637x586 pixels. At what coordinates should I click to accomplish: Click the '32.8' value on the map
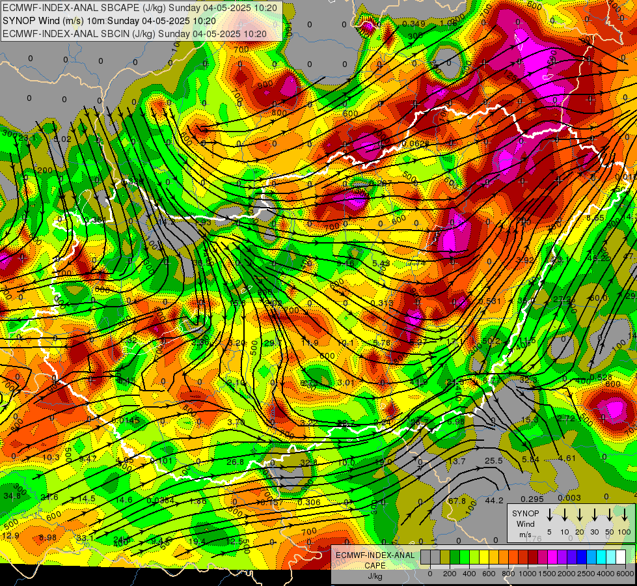coord(309,462)
